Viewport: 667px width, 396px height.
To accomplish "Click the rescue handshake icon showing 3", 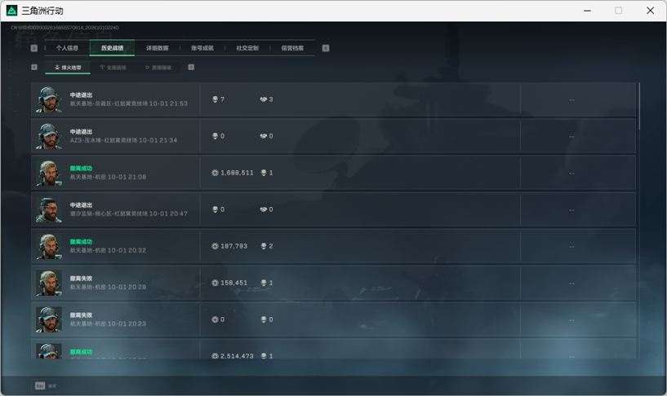I will (x=264, y=99).
